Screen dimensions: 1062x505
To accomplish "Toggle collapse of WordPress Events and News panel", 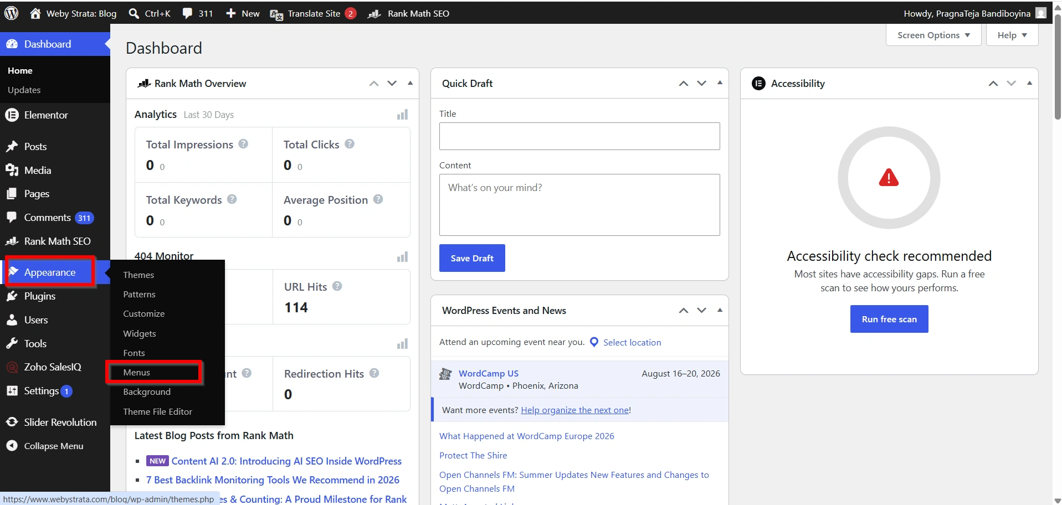I will (x=720, y=310).
